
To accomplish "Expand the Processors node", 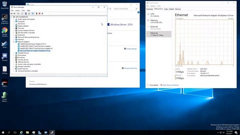I will (x=14, y=57).
